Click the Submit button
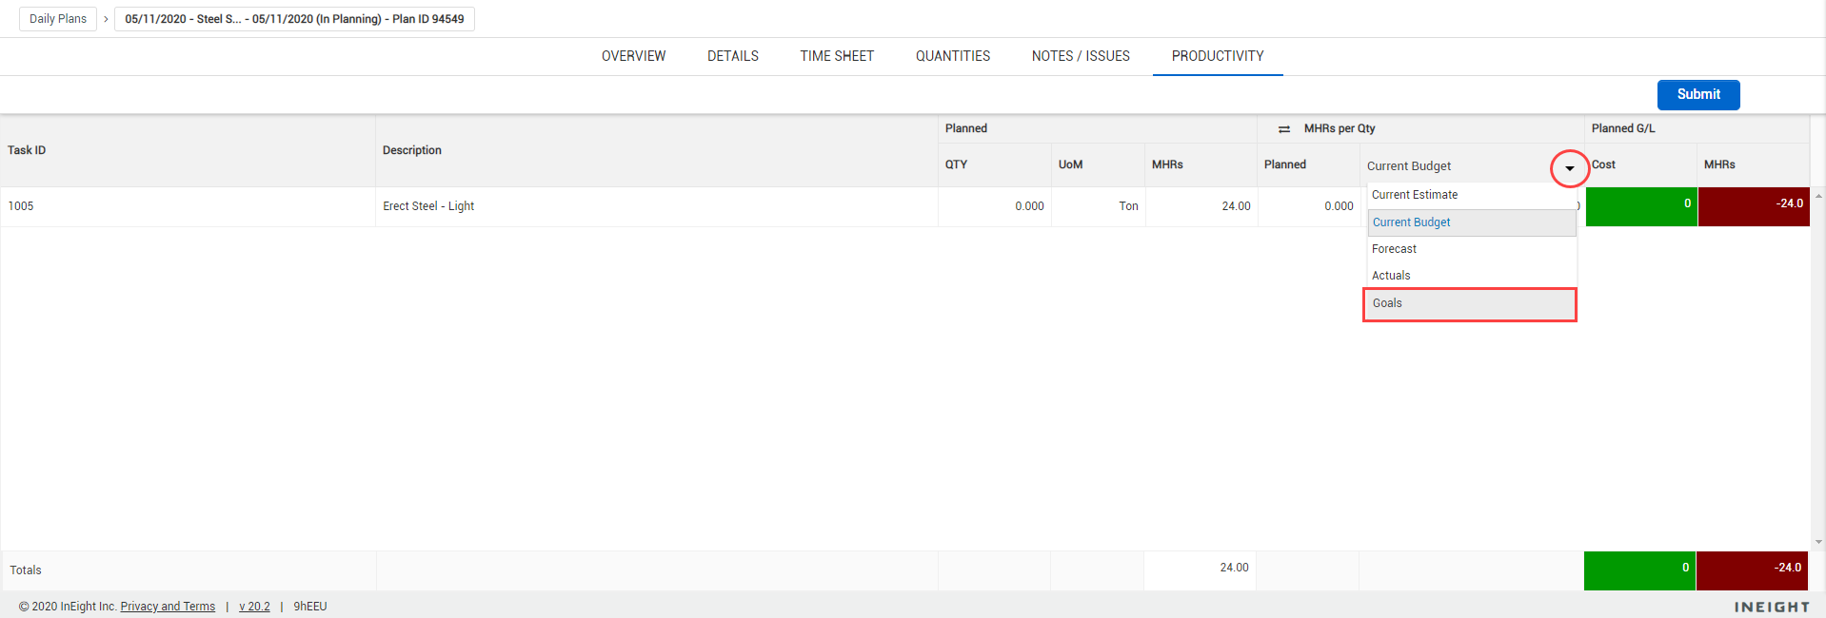Viewport: 1826px width, 618px height. click(1698, 95)
